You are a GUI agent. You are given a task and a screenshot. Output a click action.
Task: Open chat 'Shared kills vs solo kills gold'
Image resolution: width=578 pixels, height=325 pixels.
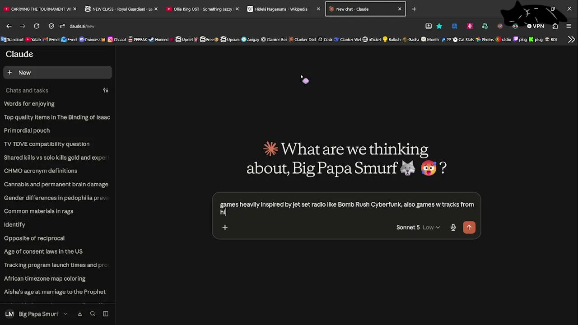[x=56, y=158]
